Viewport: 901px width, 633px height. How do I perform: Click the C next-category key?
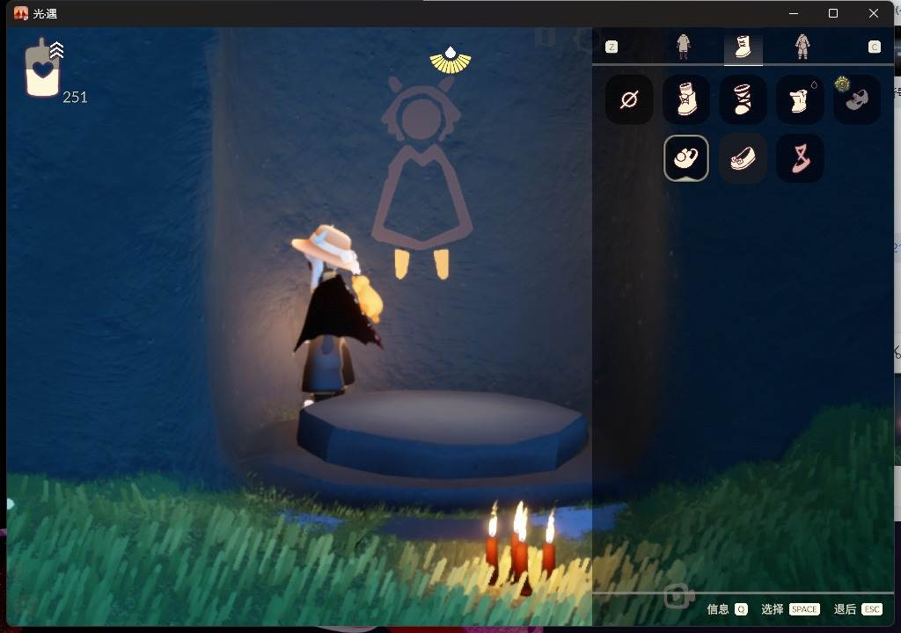coord(874,47)
